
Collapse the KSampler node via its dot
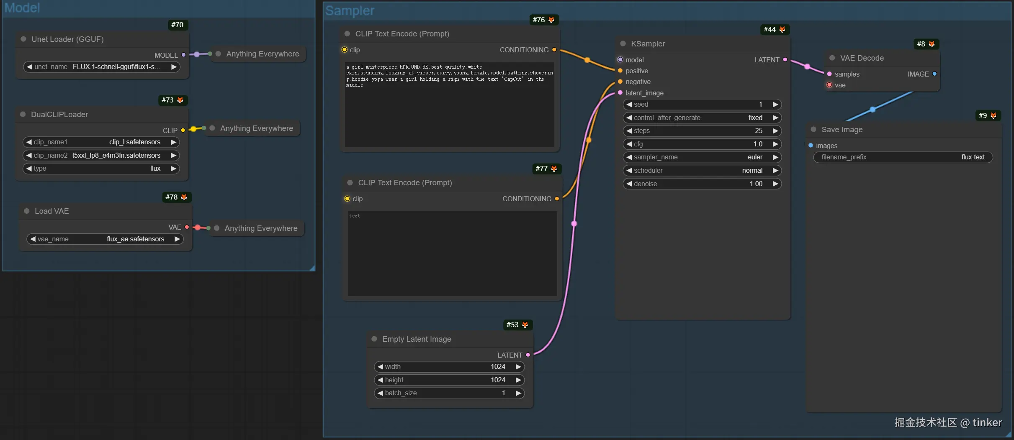tap(623, 43)
